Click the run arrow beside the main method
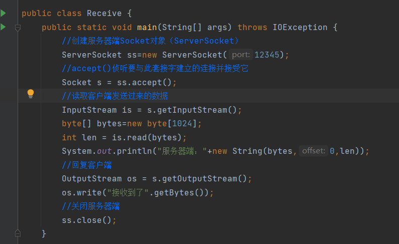 pos(4,27)
